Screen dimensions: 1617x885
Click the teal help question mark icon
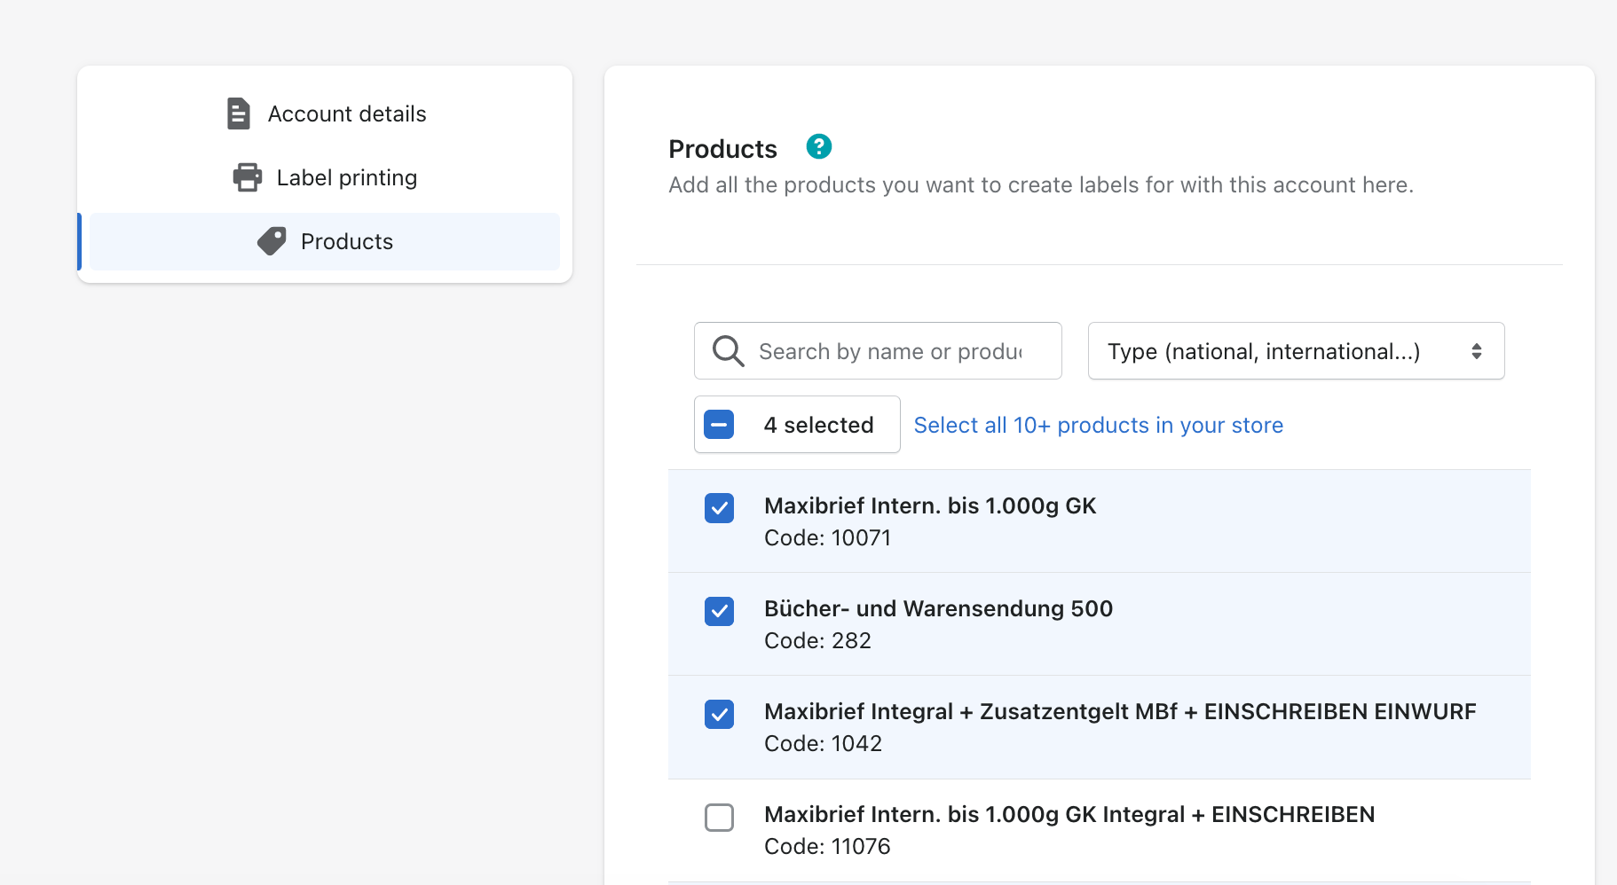click(818, 146)
